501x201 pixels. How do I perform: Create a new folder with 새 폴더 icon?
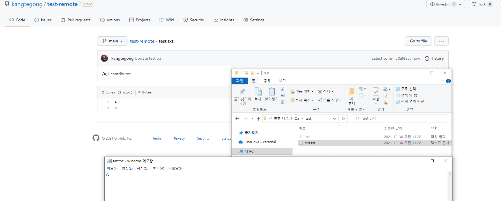[352, 92]
